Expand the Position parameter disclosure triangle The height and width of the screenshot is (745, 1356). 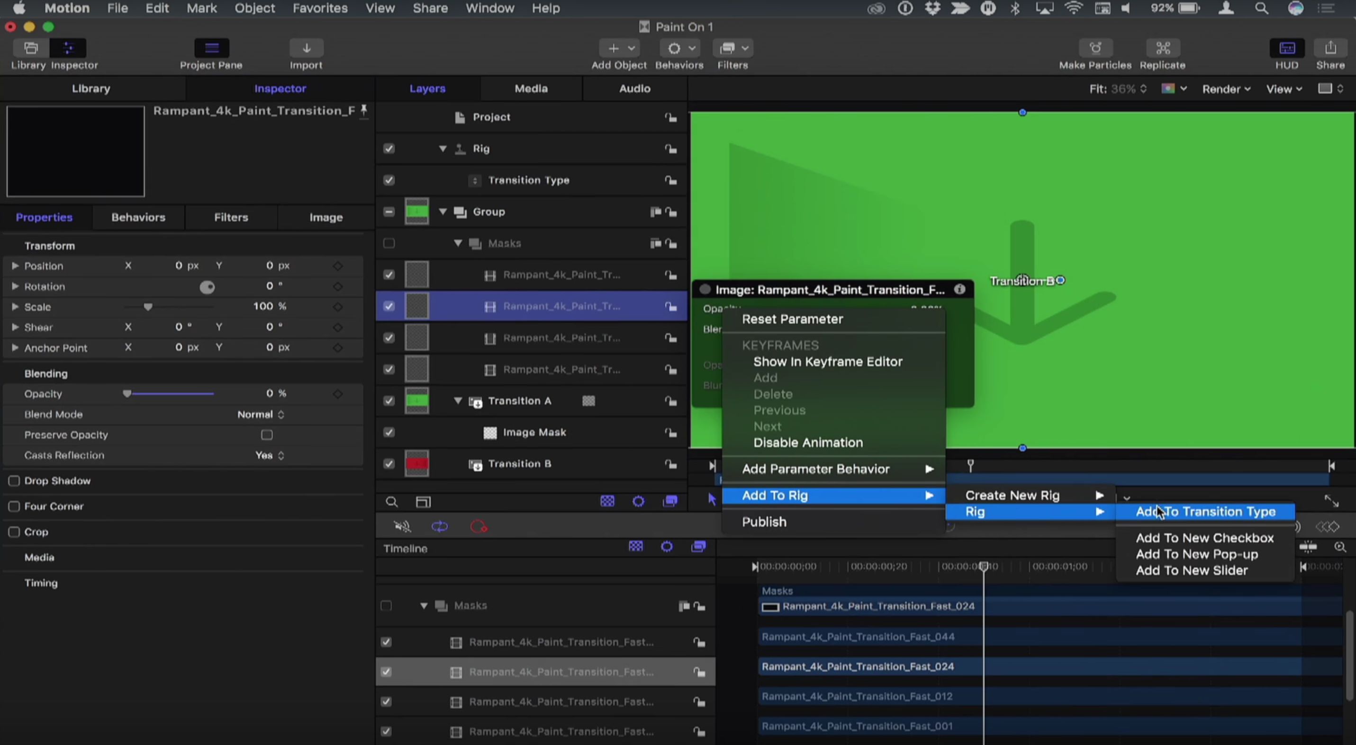(x=15, y=266)
